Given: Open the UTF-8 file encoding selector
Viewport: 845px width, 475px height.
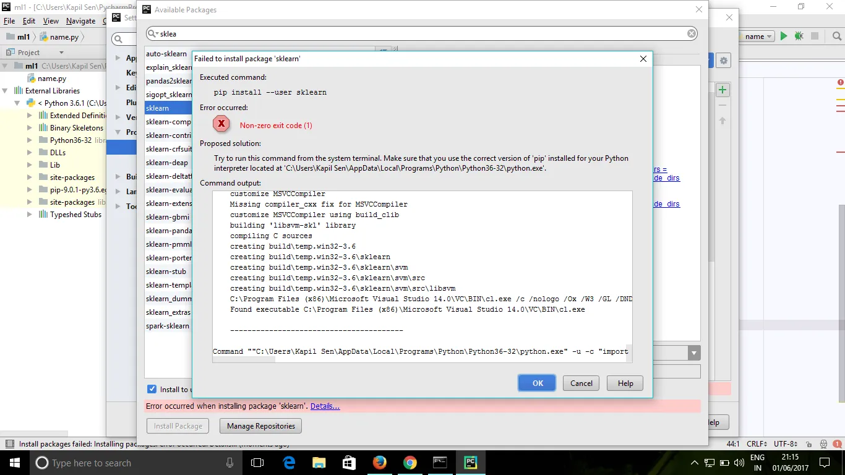Looking at the screenshot, I should coord(785,443).
